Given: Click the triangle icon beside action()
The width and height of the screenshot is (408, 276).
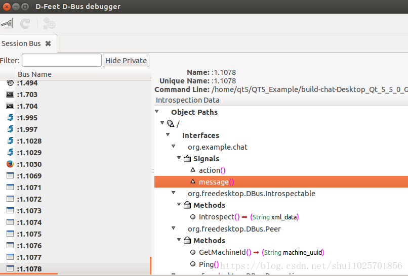Looking at the screenshot, I should click(x=193, y=170).
